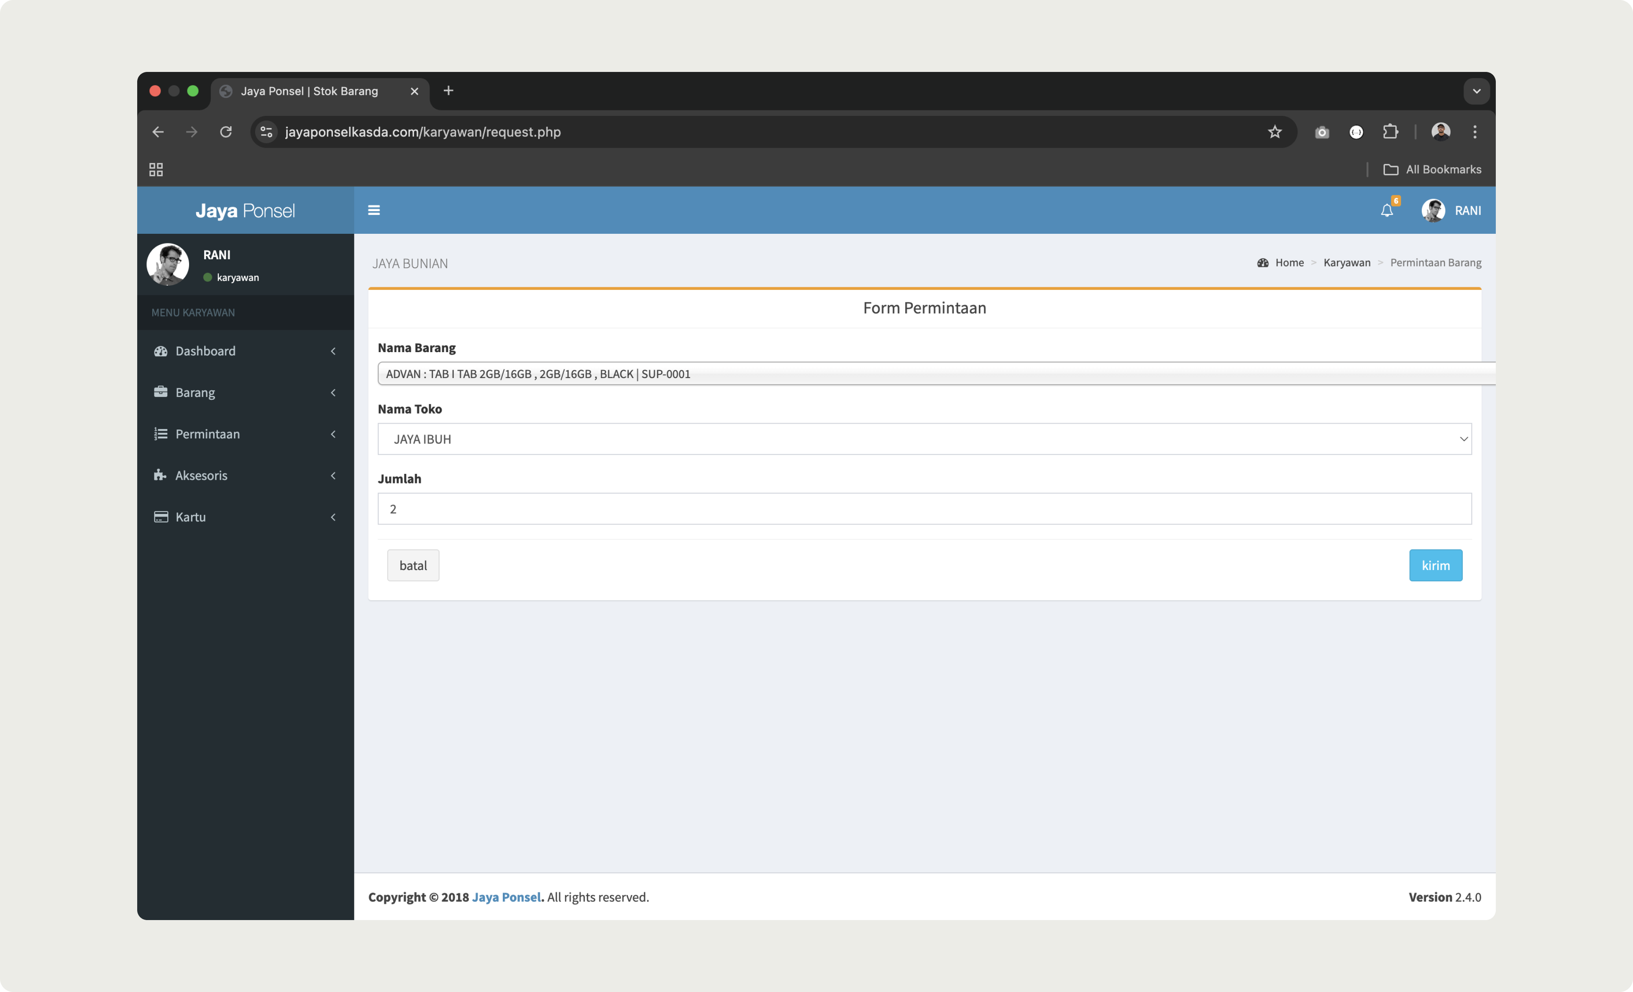Expand the Kartu submenu chevron
The width and height of the screenshot is (1633, 992).
[x=333, y=517]
